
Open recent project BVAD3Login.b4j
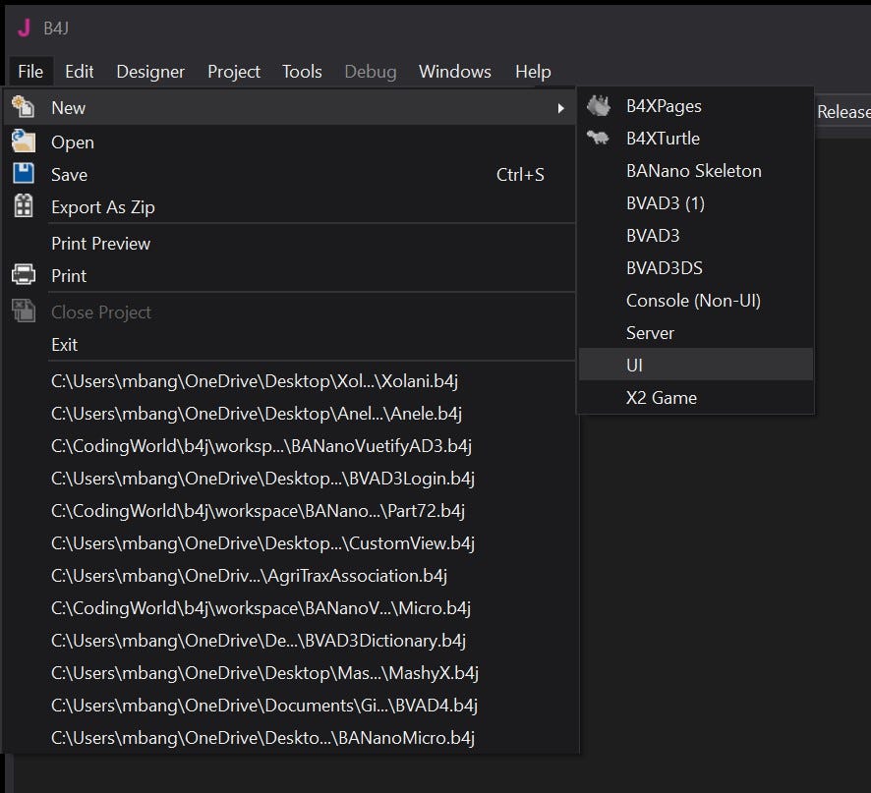[263, 478]
